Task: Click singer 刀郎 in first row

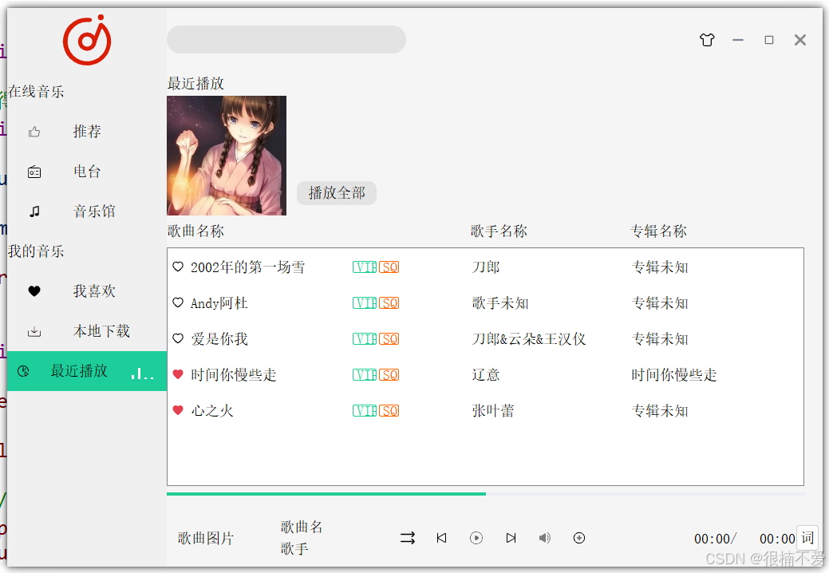Action: (486, 267)
